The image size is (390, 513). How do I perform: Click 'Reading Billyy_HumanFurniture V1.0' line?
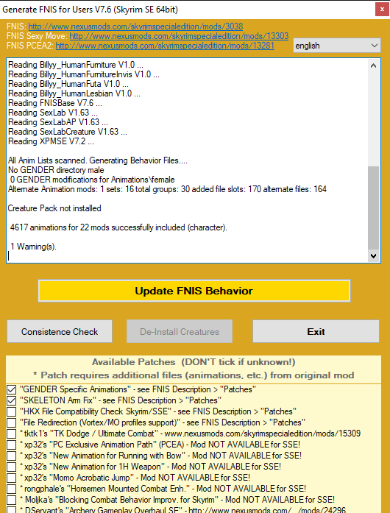(76, 65)
